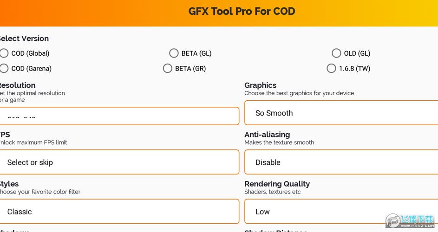Click the Select Version heading

(x=24, y=39)
